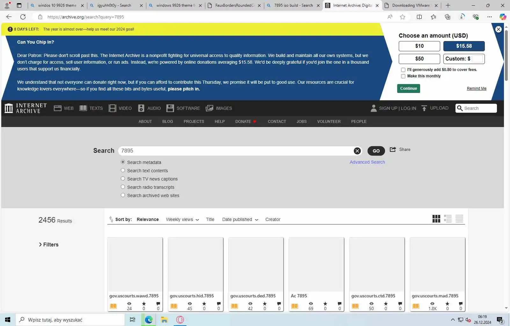Select Search text contents option

[x=123, y=170]
